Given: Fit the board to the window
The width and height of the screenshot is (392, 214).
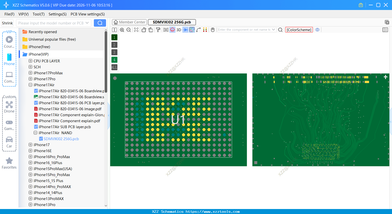Looking at the screenshot, I should [136, 30].
